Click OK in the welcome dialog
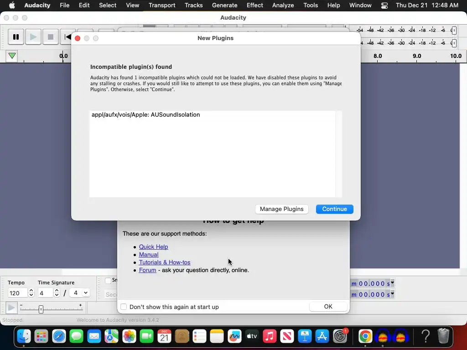The height and width of the screenshot is (350, 467). coord(328,307)
